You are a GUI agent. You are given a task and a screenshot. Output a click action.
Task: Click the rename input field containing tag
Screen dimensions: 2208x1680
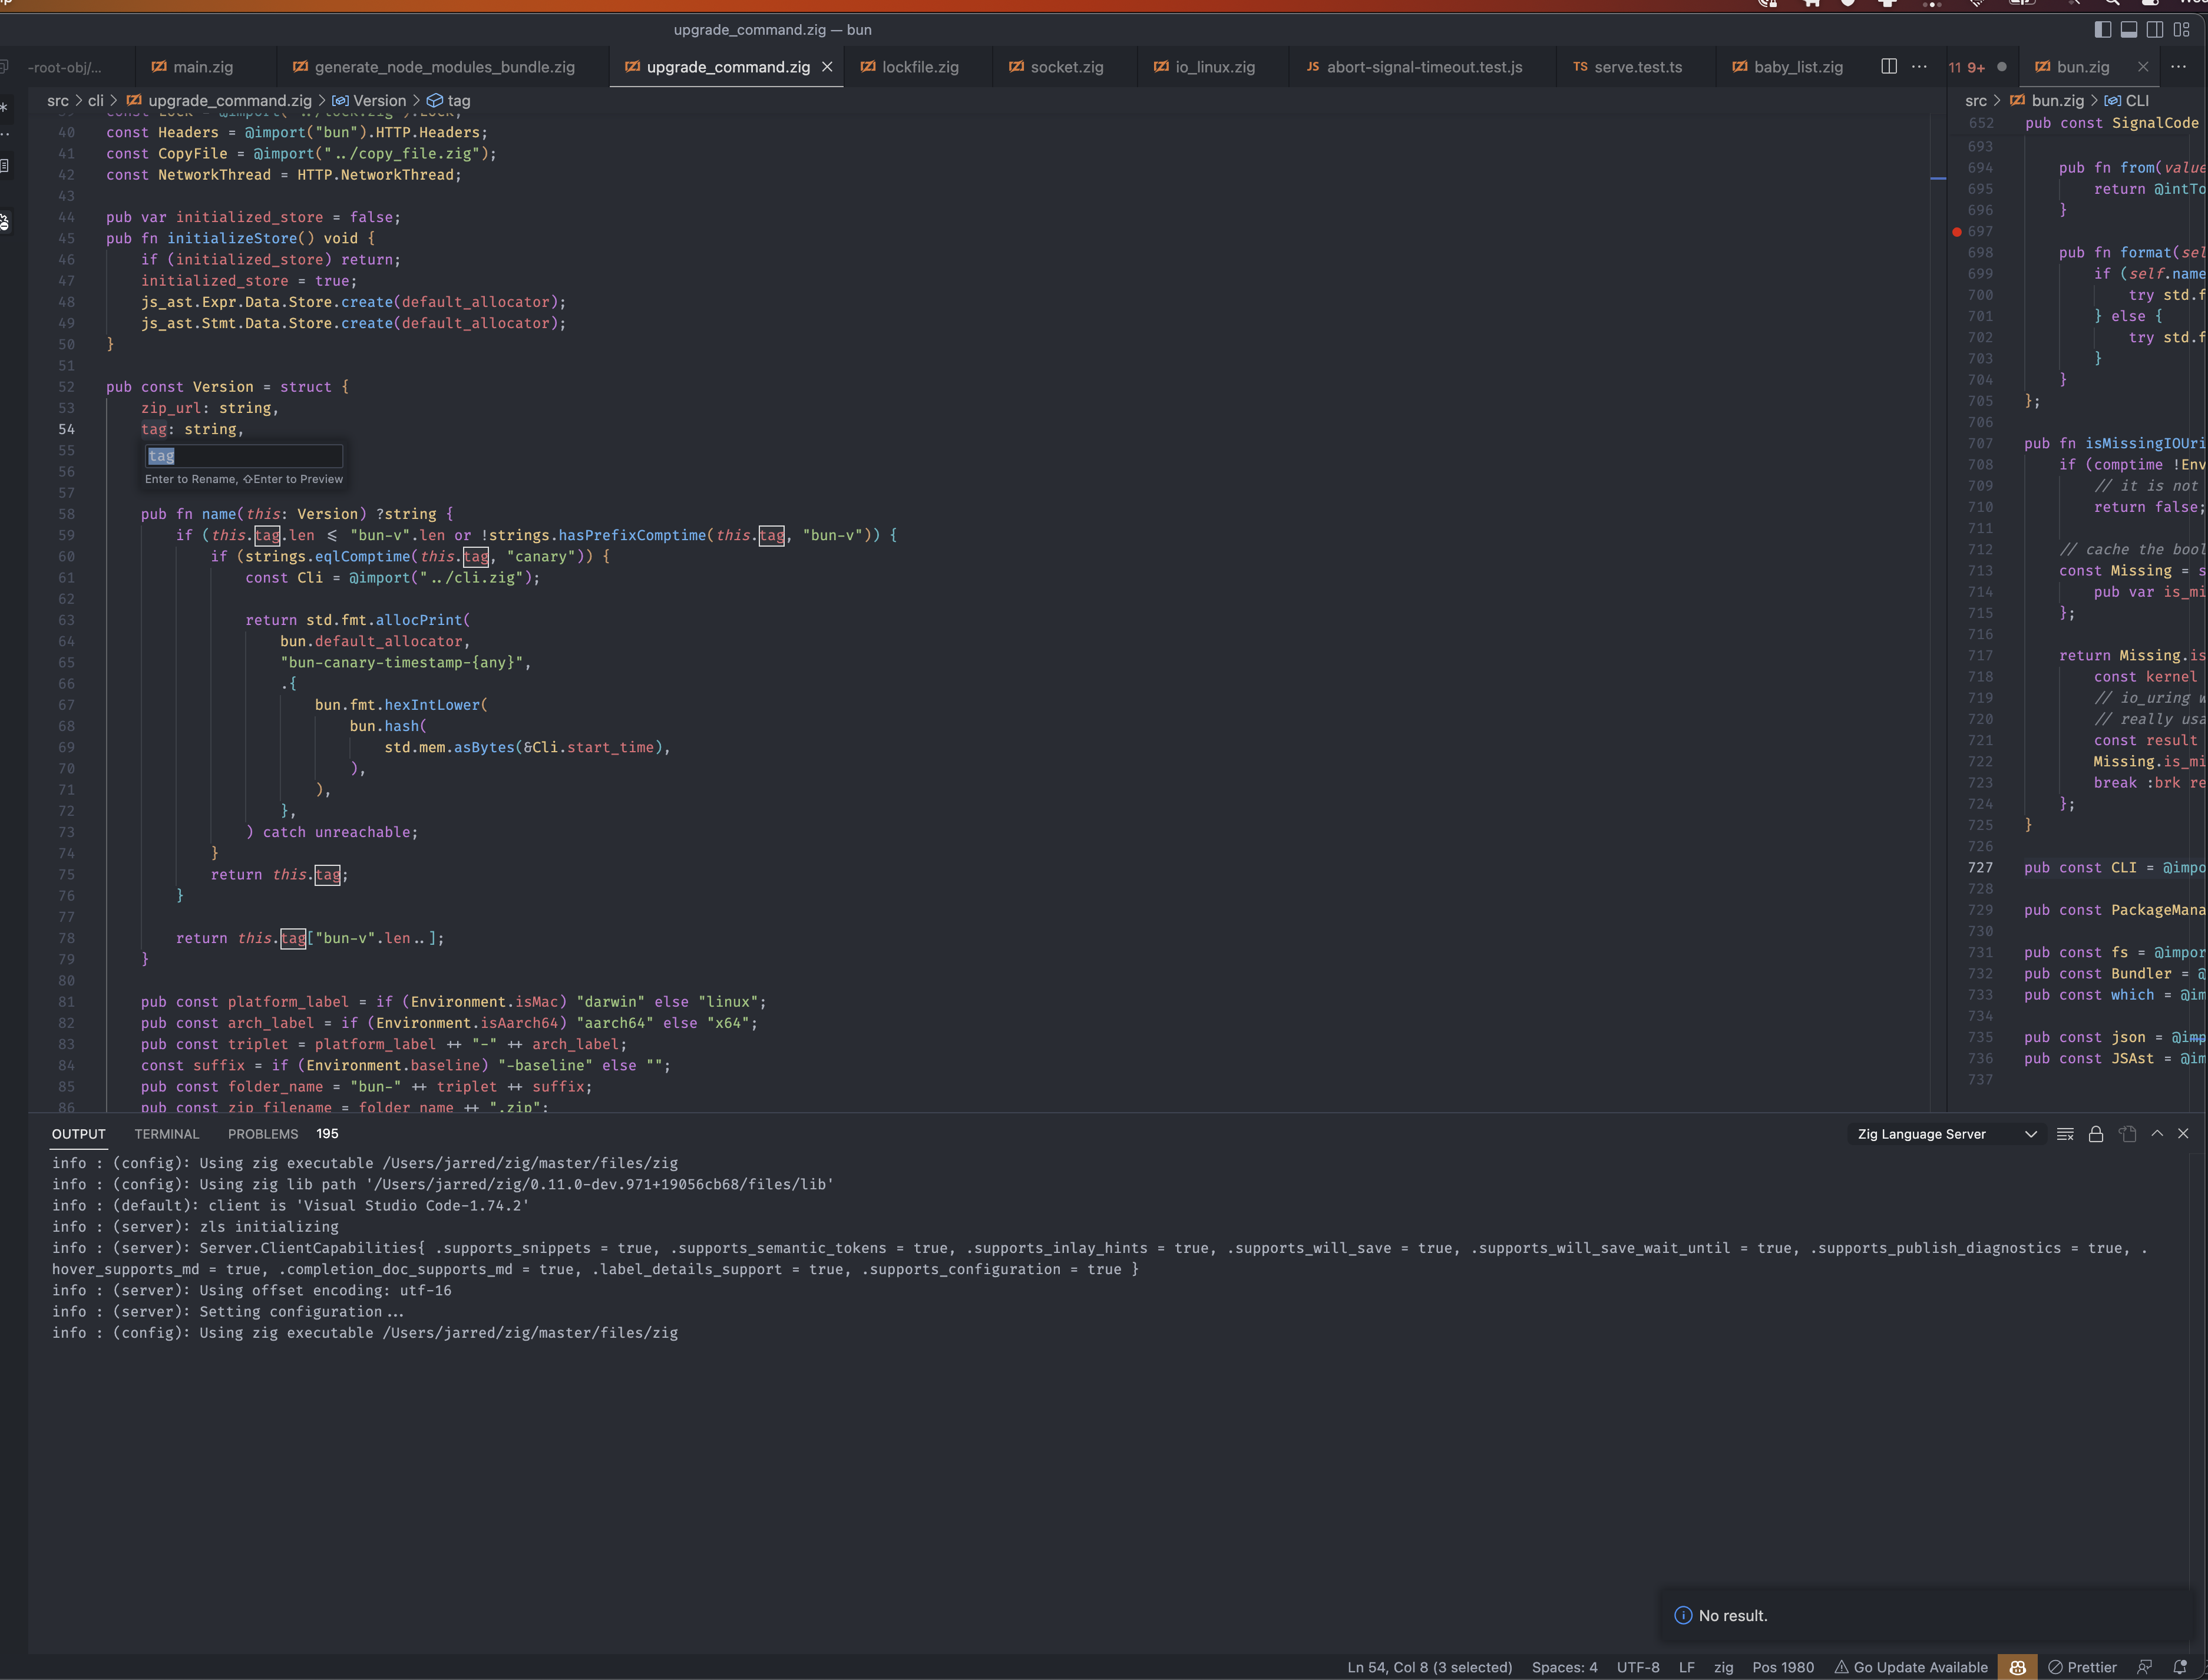point(243,456)
